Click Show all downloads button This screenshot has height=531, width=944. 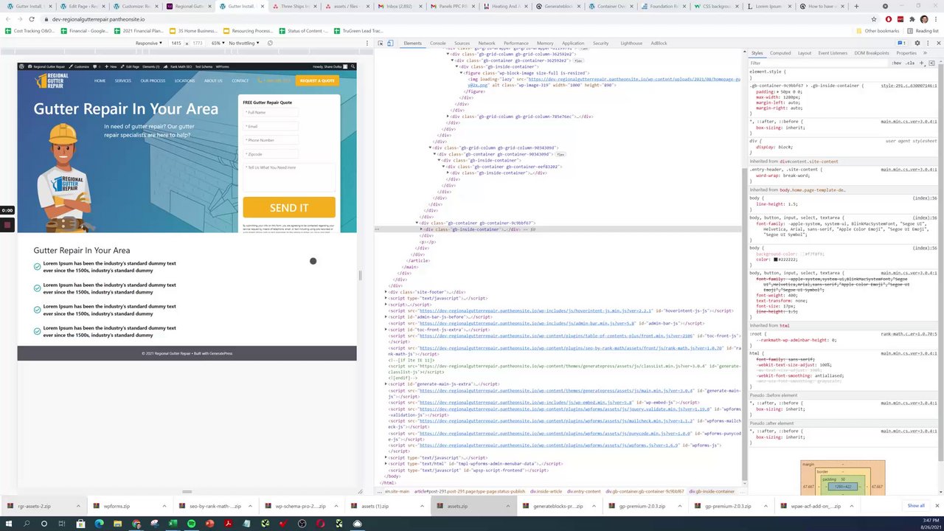(x=916, y=506)
